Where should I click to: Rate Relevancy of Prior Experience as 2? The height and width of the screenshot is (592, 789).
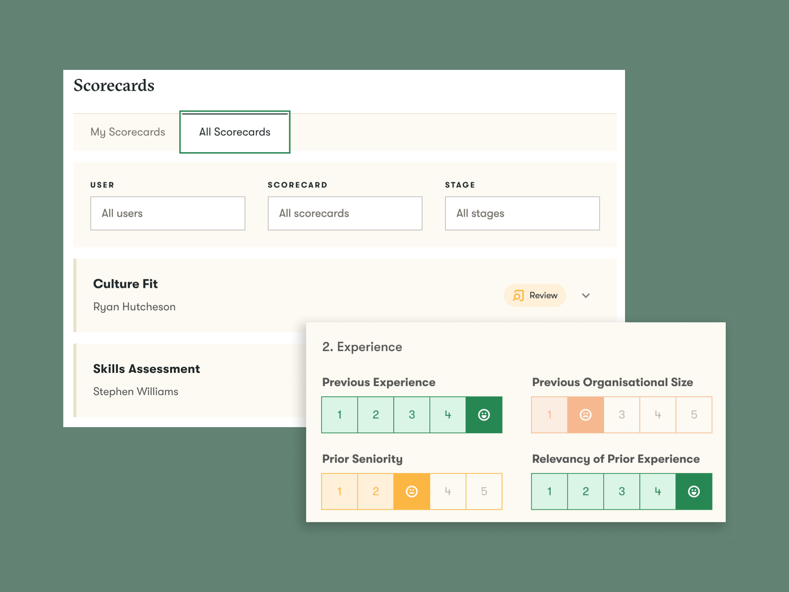pyautogui.click(x=585, y=492)
